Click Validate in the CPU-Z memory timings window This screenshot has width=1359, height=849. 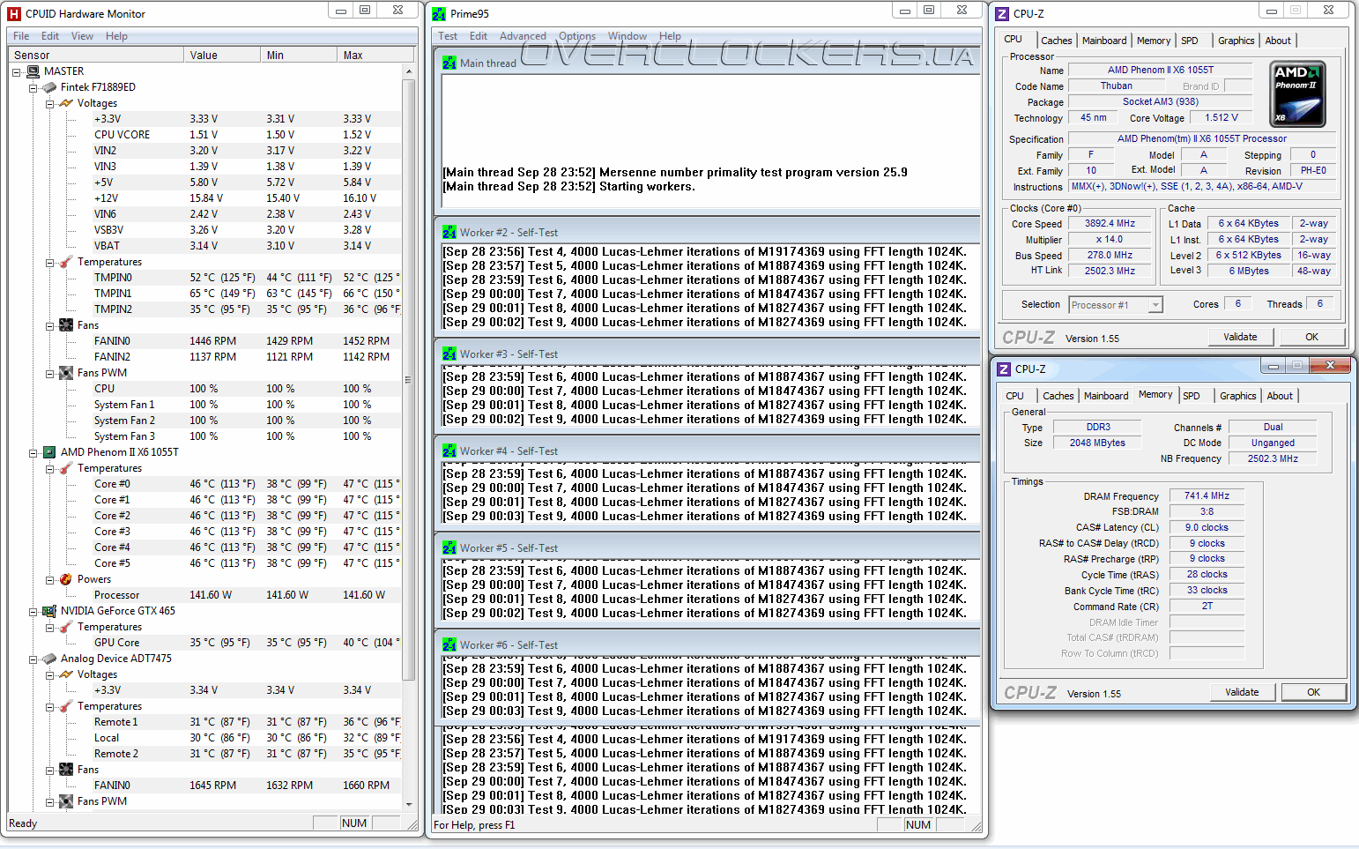click(1242, 692)
